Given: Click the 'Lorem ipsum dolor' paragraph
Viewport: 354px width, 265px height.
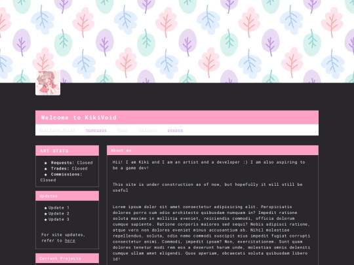Looking at the screenshot, I should coord(211,233).
